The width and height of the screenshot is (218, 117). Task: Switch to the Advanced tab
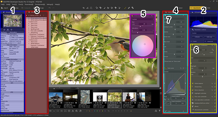tap(210, 41)
